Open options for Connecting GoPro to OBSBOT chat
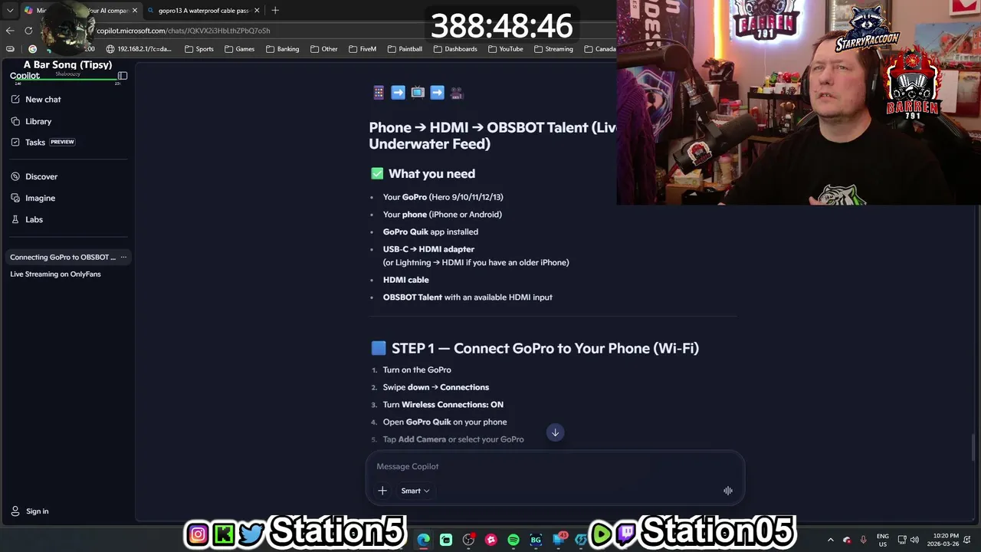This screenshot has height=552, width=981. click(123, 258)
